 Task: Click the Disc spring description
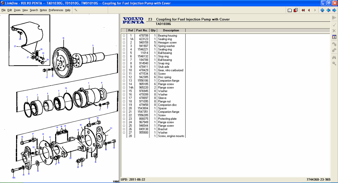pos(165,77)
